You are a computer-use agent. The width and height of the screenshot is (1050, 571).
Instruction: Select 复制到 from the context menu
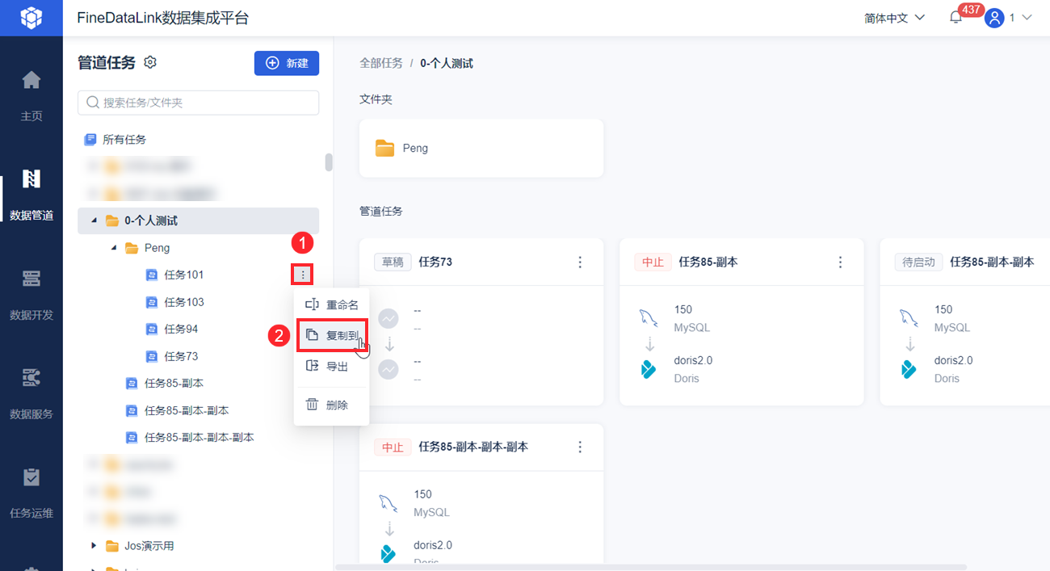point(332,335)
